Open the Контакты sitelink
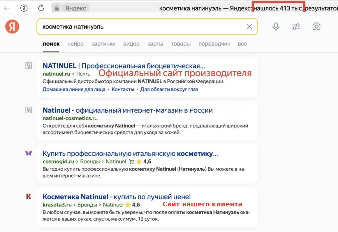The width and height of the screenshot is (338, 232). point(123,89)
